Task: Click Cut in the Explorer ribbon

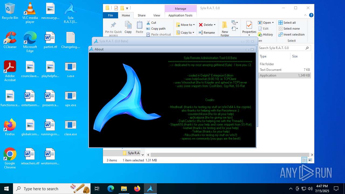Action: [x=151, y=23]
